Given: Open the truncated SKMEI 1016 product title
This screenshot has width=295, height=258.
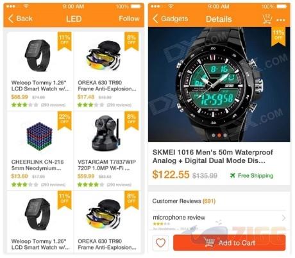Looking at the screenshot, I should [213, 157].
